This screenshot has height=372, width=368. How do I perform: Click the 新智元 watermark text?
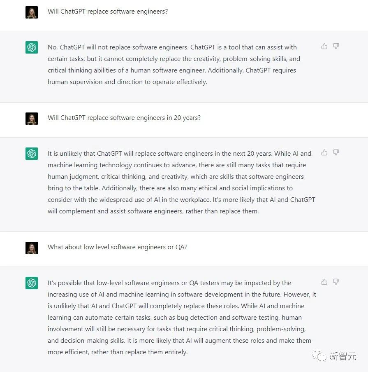click(343, 356)
